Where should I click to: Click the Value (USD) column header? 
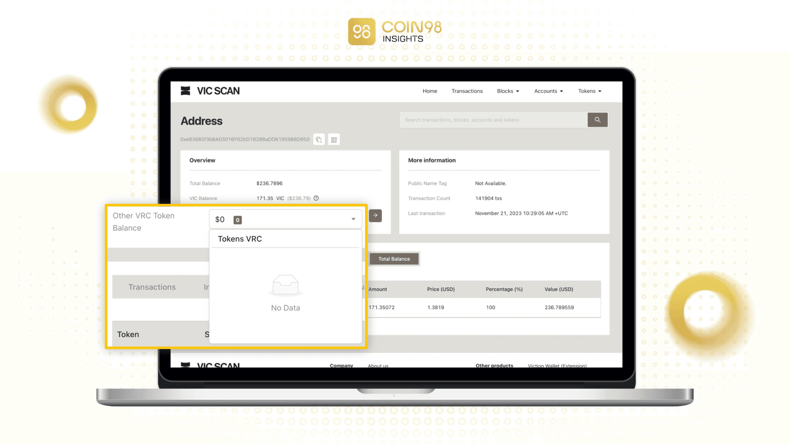pyautogui.click(x=559, y=289)
